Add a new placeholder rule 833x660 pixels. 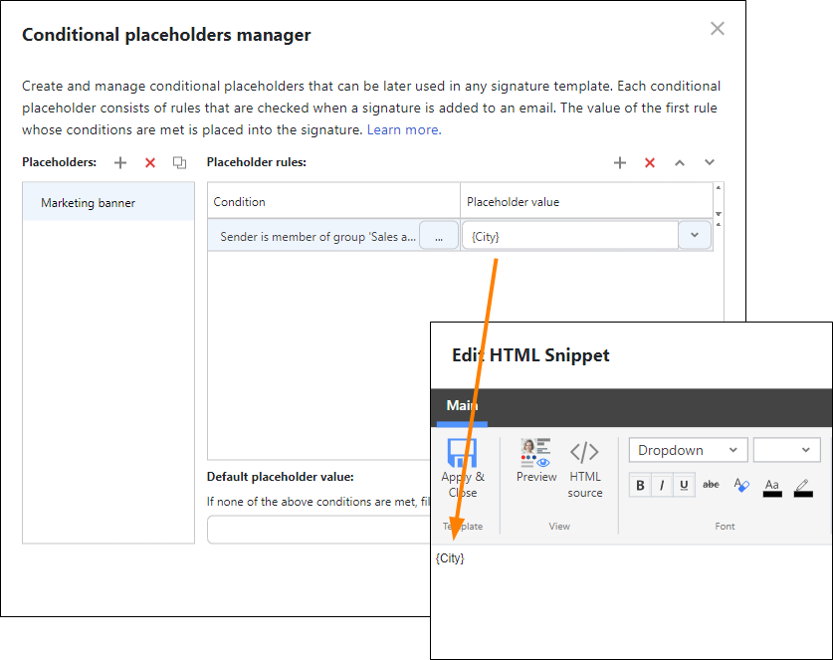(x=620, y=162)
